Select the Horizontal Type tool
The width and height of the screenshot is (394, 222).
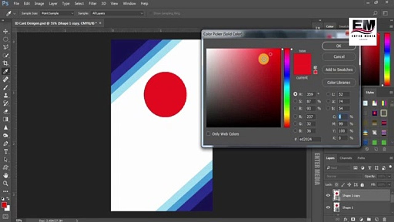click(6, 152)
